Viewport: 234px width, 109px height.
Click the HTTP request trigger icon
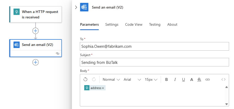[x=17, y=12]
